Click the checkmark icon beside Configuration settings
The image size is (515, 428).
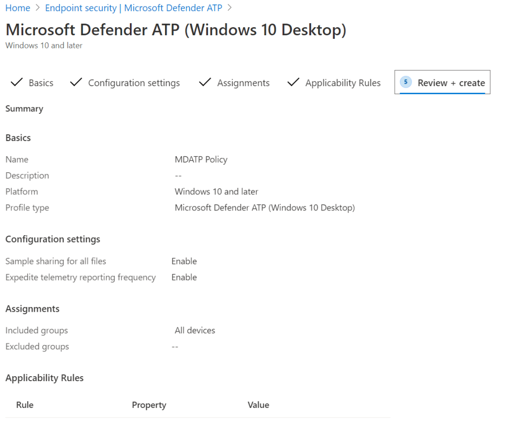pos(76,83)
